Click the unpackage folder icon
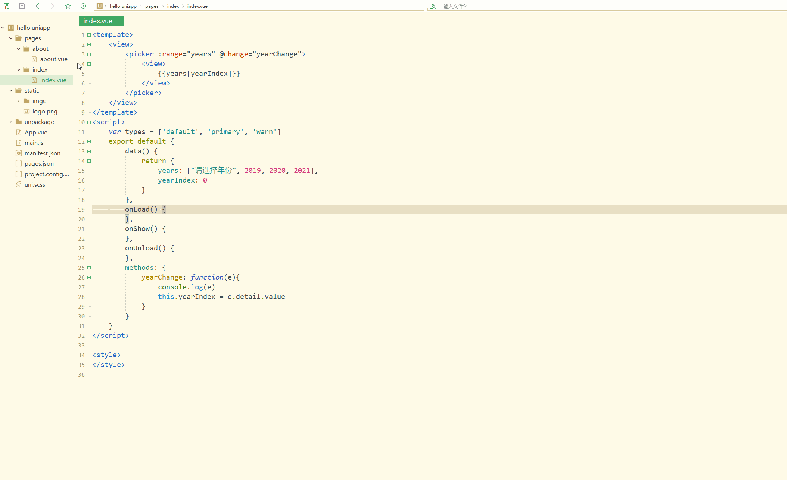The height and width of the screenshot is (480, 787). tap(19, 122)
